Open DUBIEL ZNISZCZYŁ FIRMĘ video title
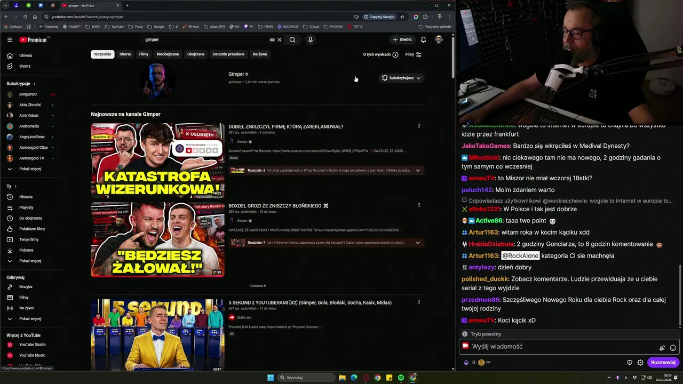Viewport: 683px width, 384px height. (x=285, y=126)
